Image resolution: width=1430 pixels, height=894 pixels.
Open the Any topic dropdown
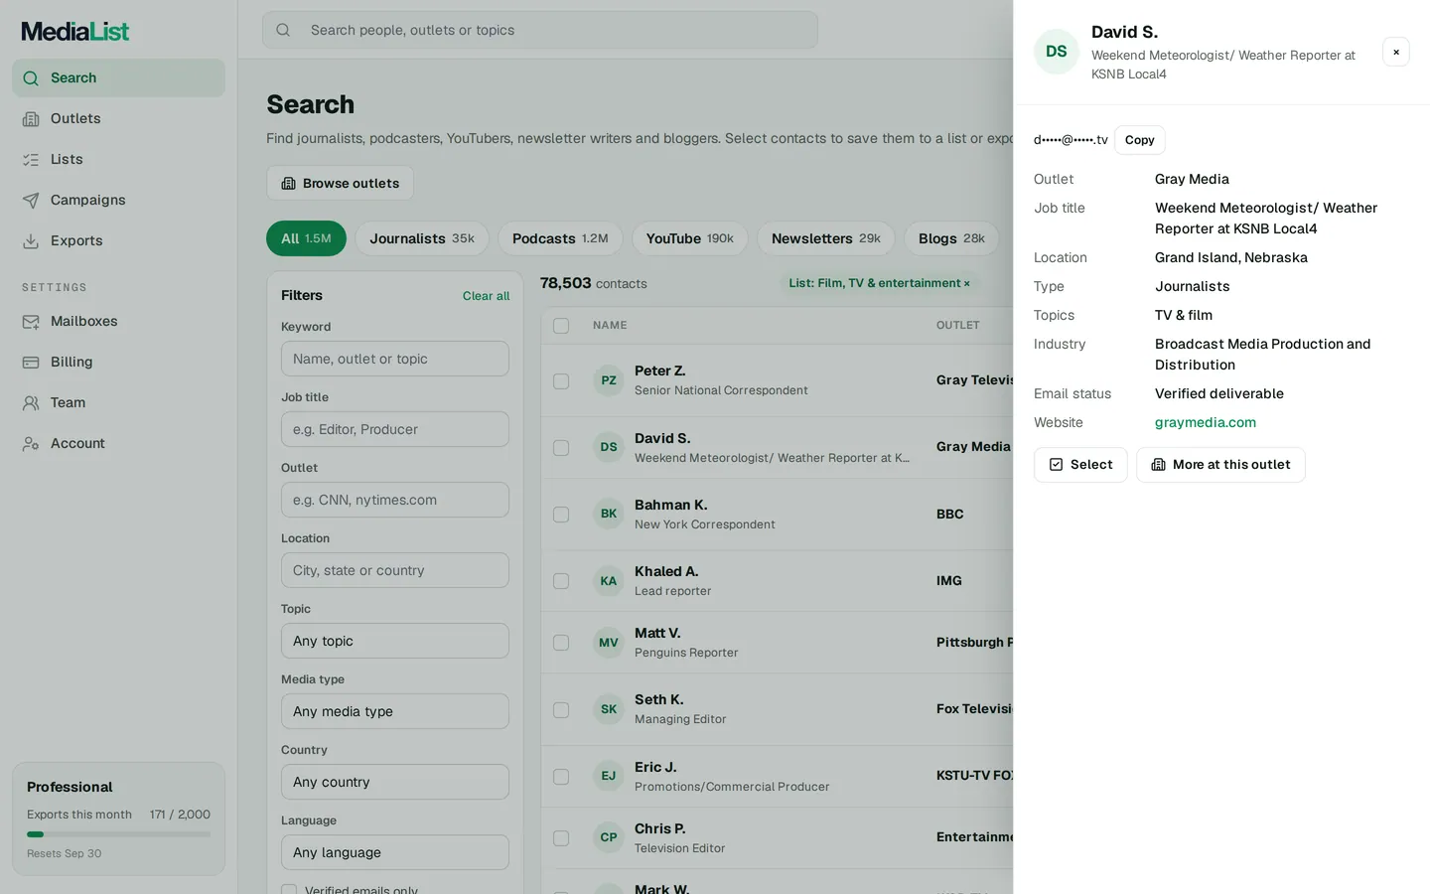point(395,641)
